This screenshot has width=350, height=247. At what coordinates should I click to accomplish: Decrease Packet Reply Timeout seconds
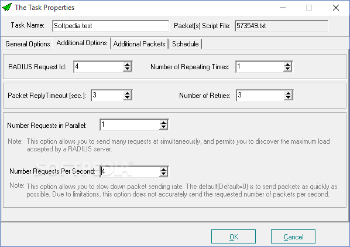point(127,98)
